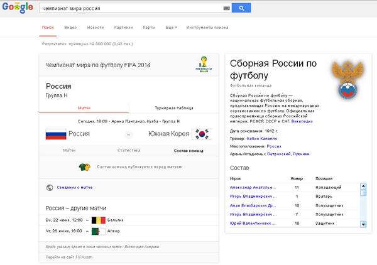Click the South Korea flag icon
The width and height of the screenshot is (377, 265).
point(202,134)
